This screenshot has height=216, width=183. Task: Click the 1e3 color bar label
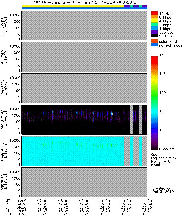pos(163,74)
